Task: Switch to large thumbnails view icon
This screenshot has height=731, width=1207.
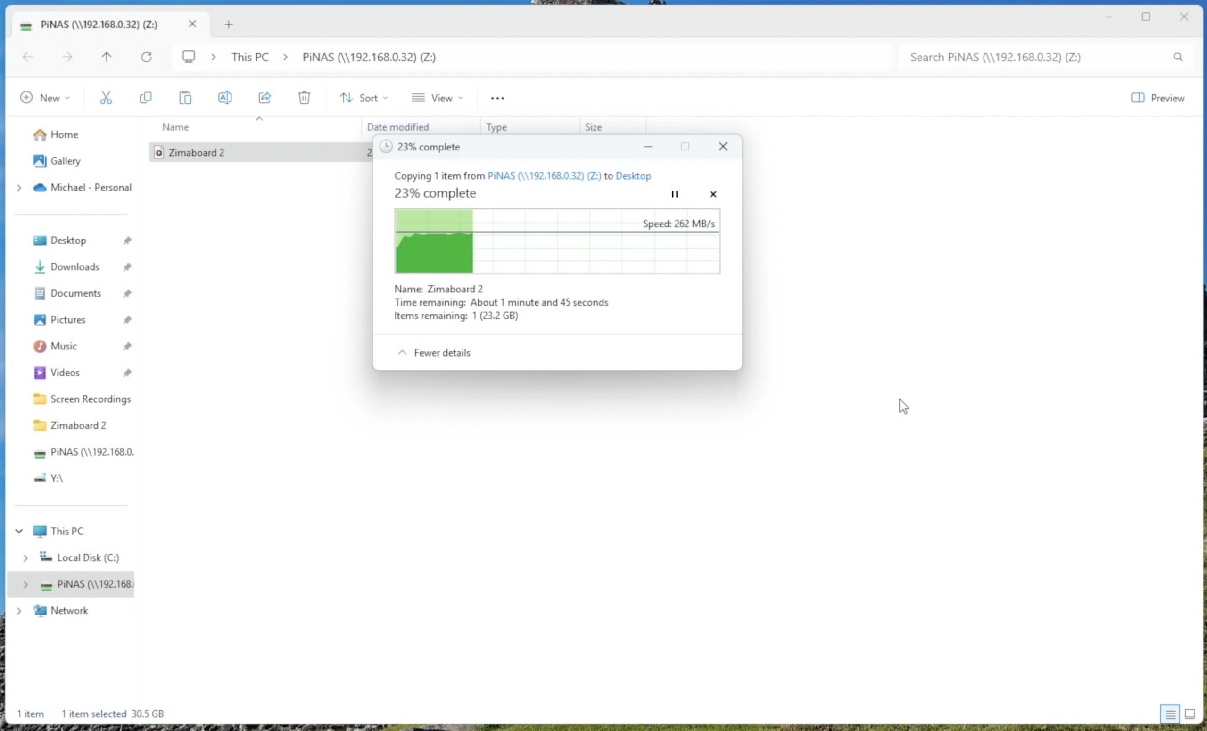Action: [x=1190, y=714]
